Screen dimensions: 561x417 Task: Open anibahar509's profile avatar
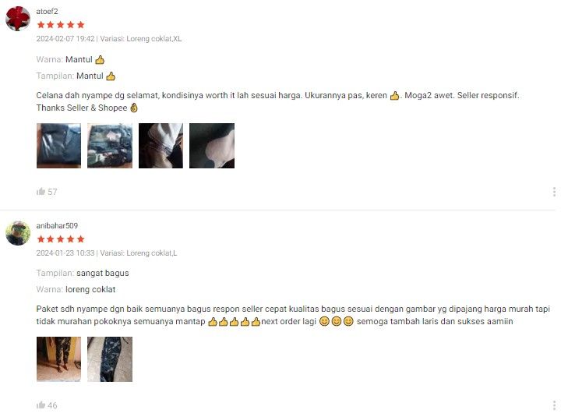tap(17, 233)
